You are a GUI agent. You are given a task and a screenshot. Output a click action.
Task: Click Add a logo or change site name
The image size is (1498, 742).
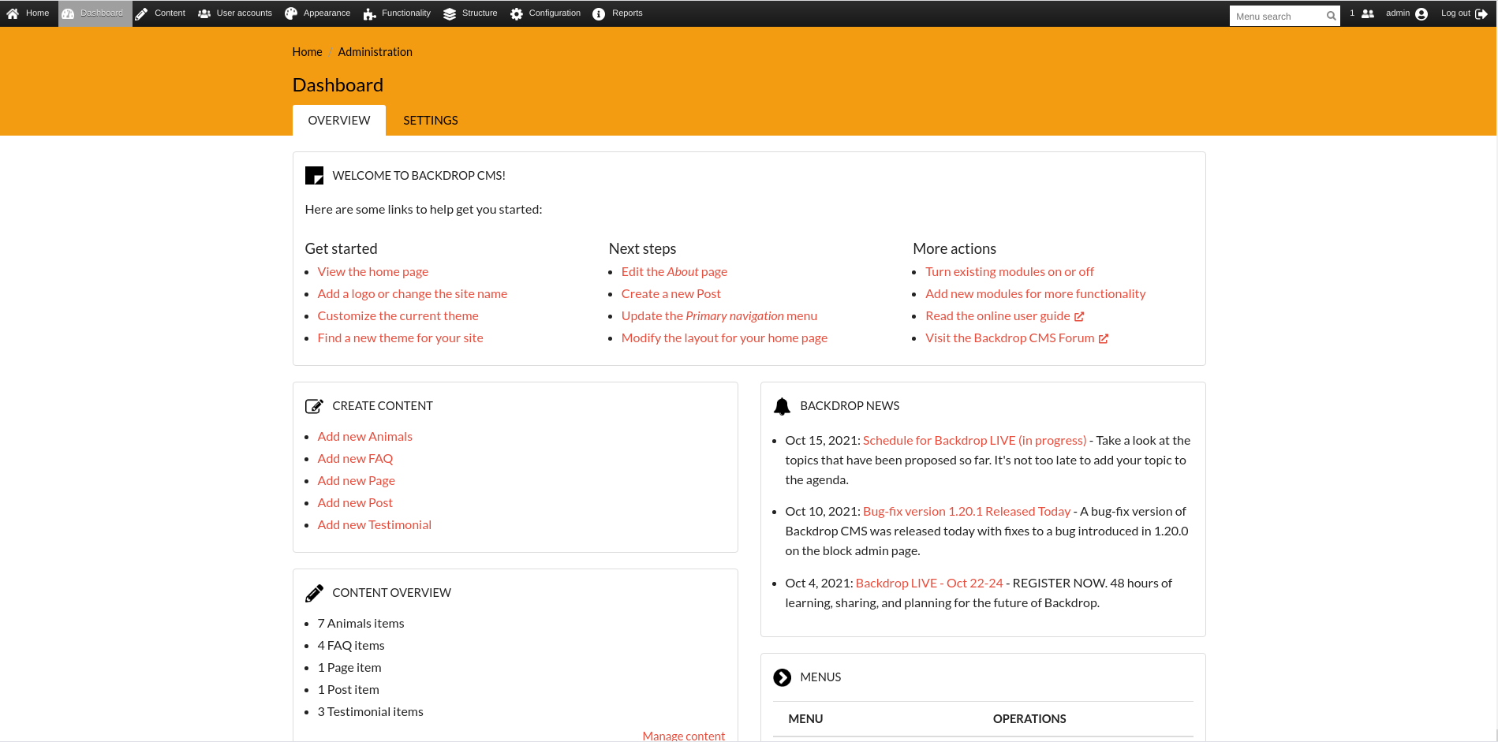(x=413, y=293)
